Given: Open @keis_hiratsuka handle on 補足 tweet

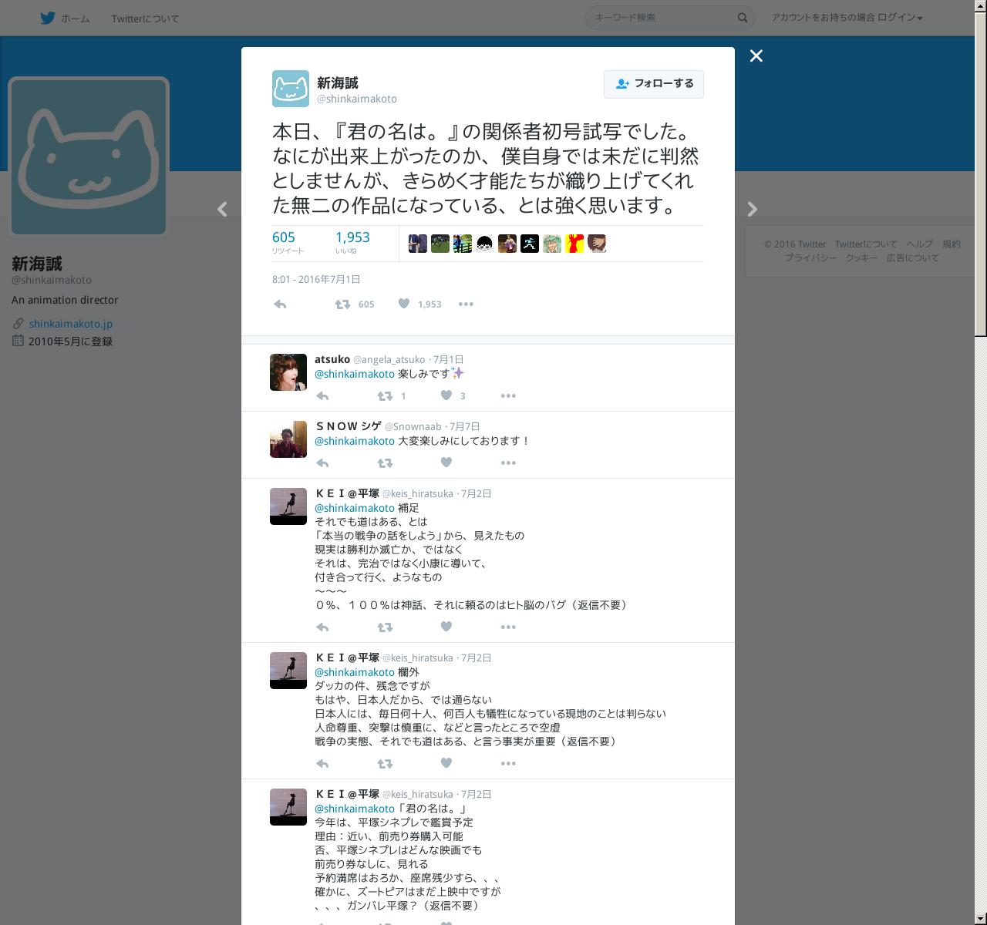Looking at the screenshot, I should (x=418, y=493).
